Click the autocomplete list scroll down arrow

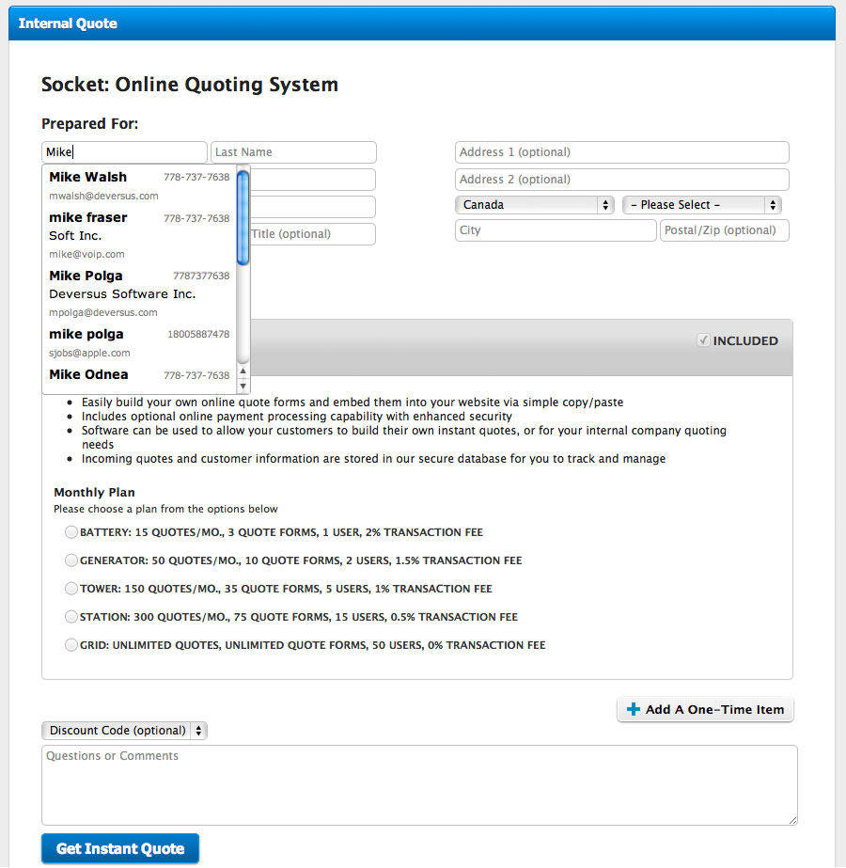[x=243, y=386]
